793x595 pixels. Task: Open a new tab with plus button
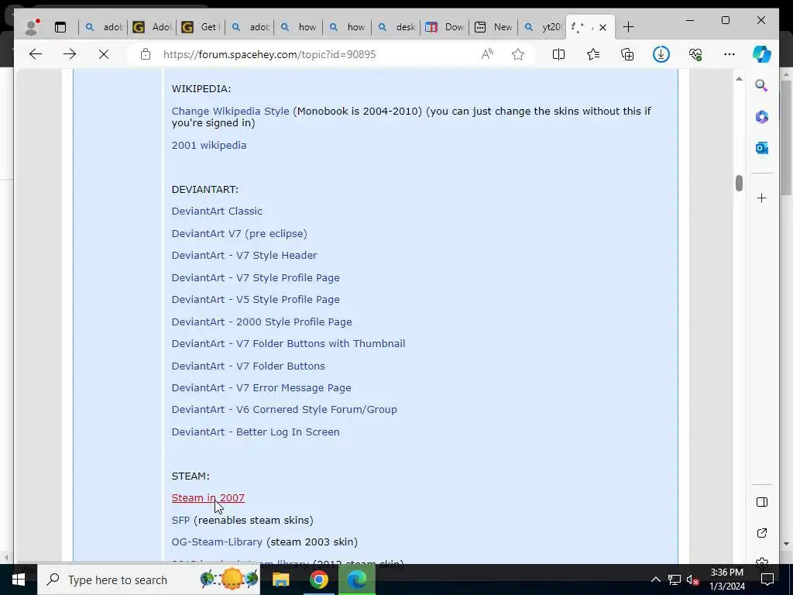tap(628, 27)
